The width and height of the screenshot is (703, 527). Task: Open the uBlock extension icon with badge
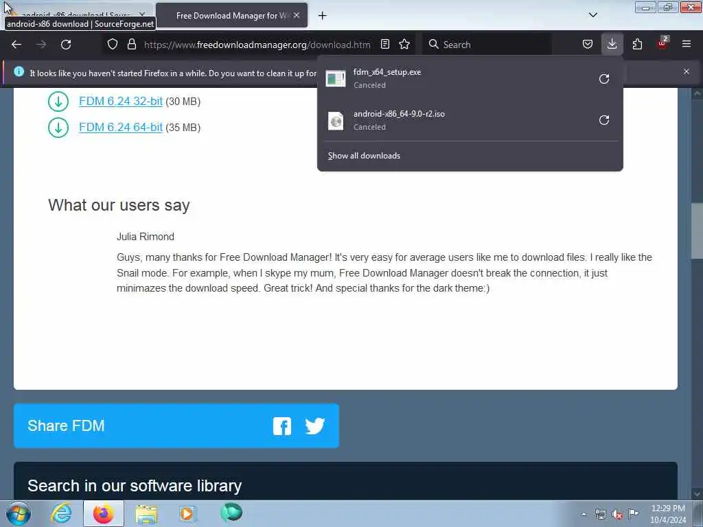pos(662,43)
